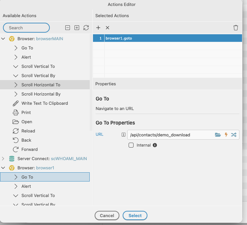Click the X remove selected action icon
247x225 pixels.
coord(108,28)
